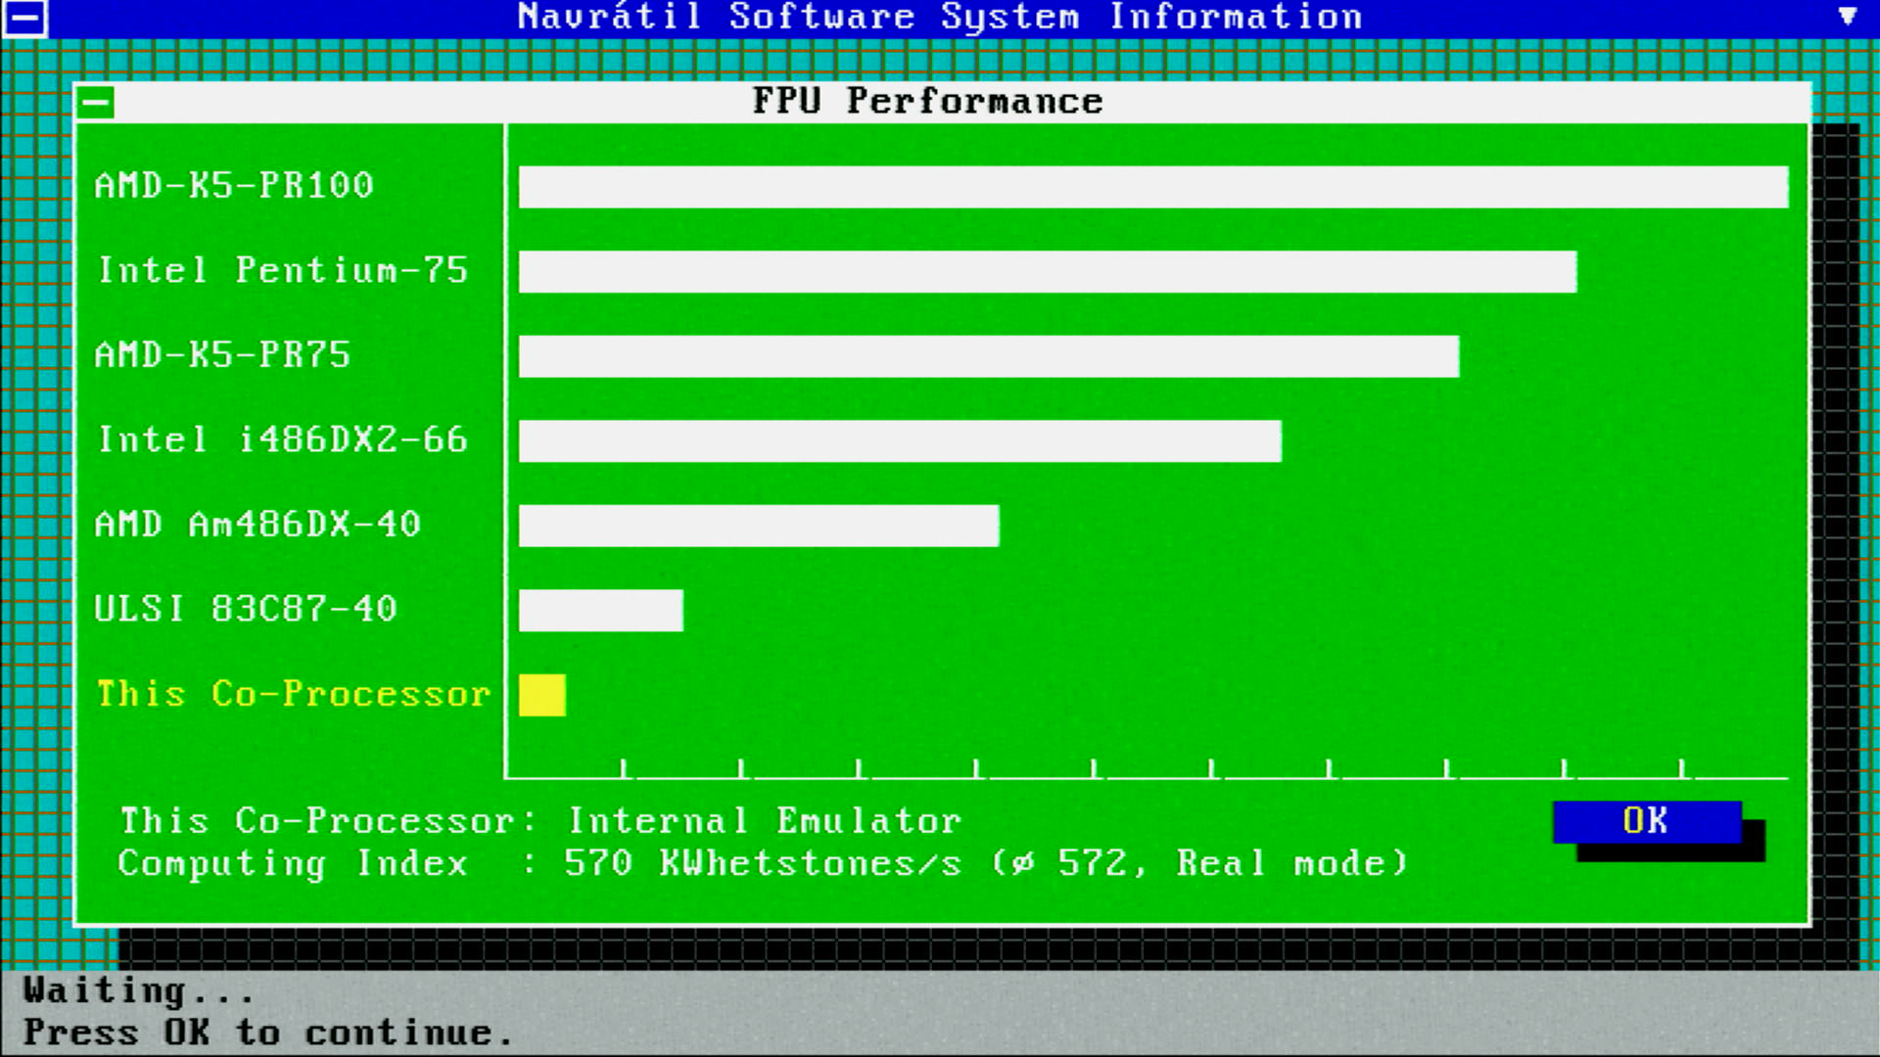Screen dimensions: 1880x1057
Task: Select the ULSI 83C87-40 label
Action: (246, 609)
